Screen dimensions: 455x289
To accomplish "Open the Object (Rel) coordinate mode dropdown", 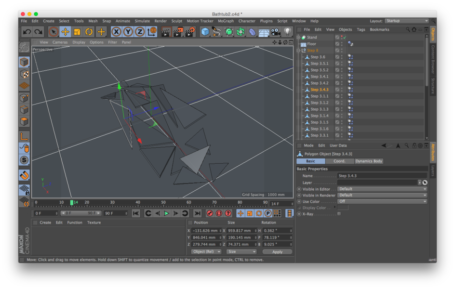I will (206, 251).
